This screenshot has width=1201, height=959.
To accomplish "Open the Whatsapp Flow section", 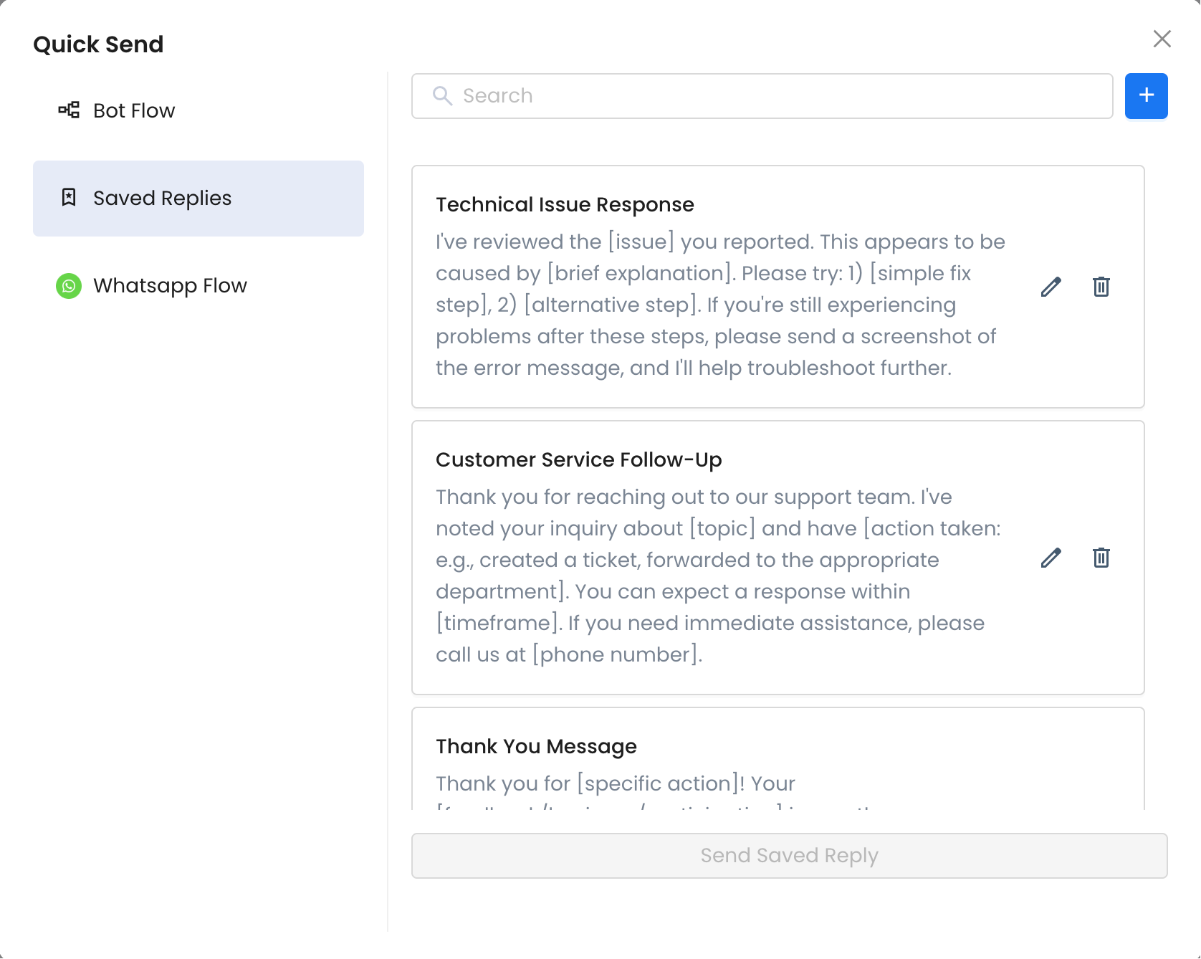I will coord(170,286).
